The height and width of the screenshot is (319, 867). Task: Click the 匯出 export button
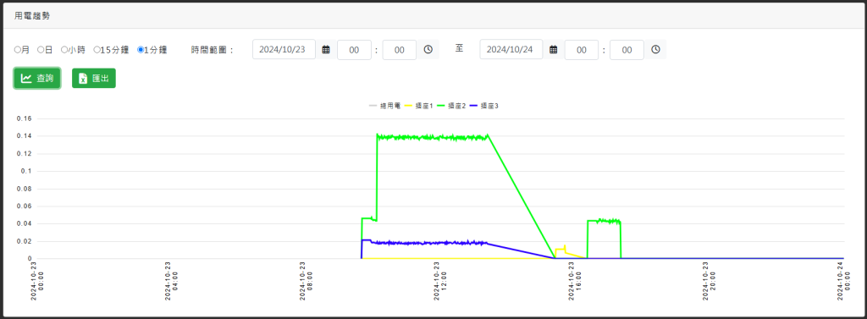[93, 79]
